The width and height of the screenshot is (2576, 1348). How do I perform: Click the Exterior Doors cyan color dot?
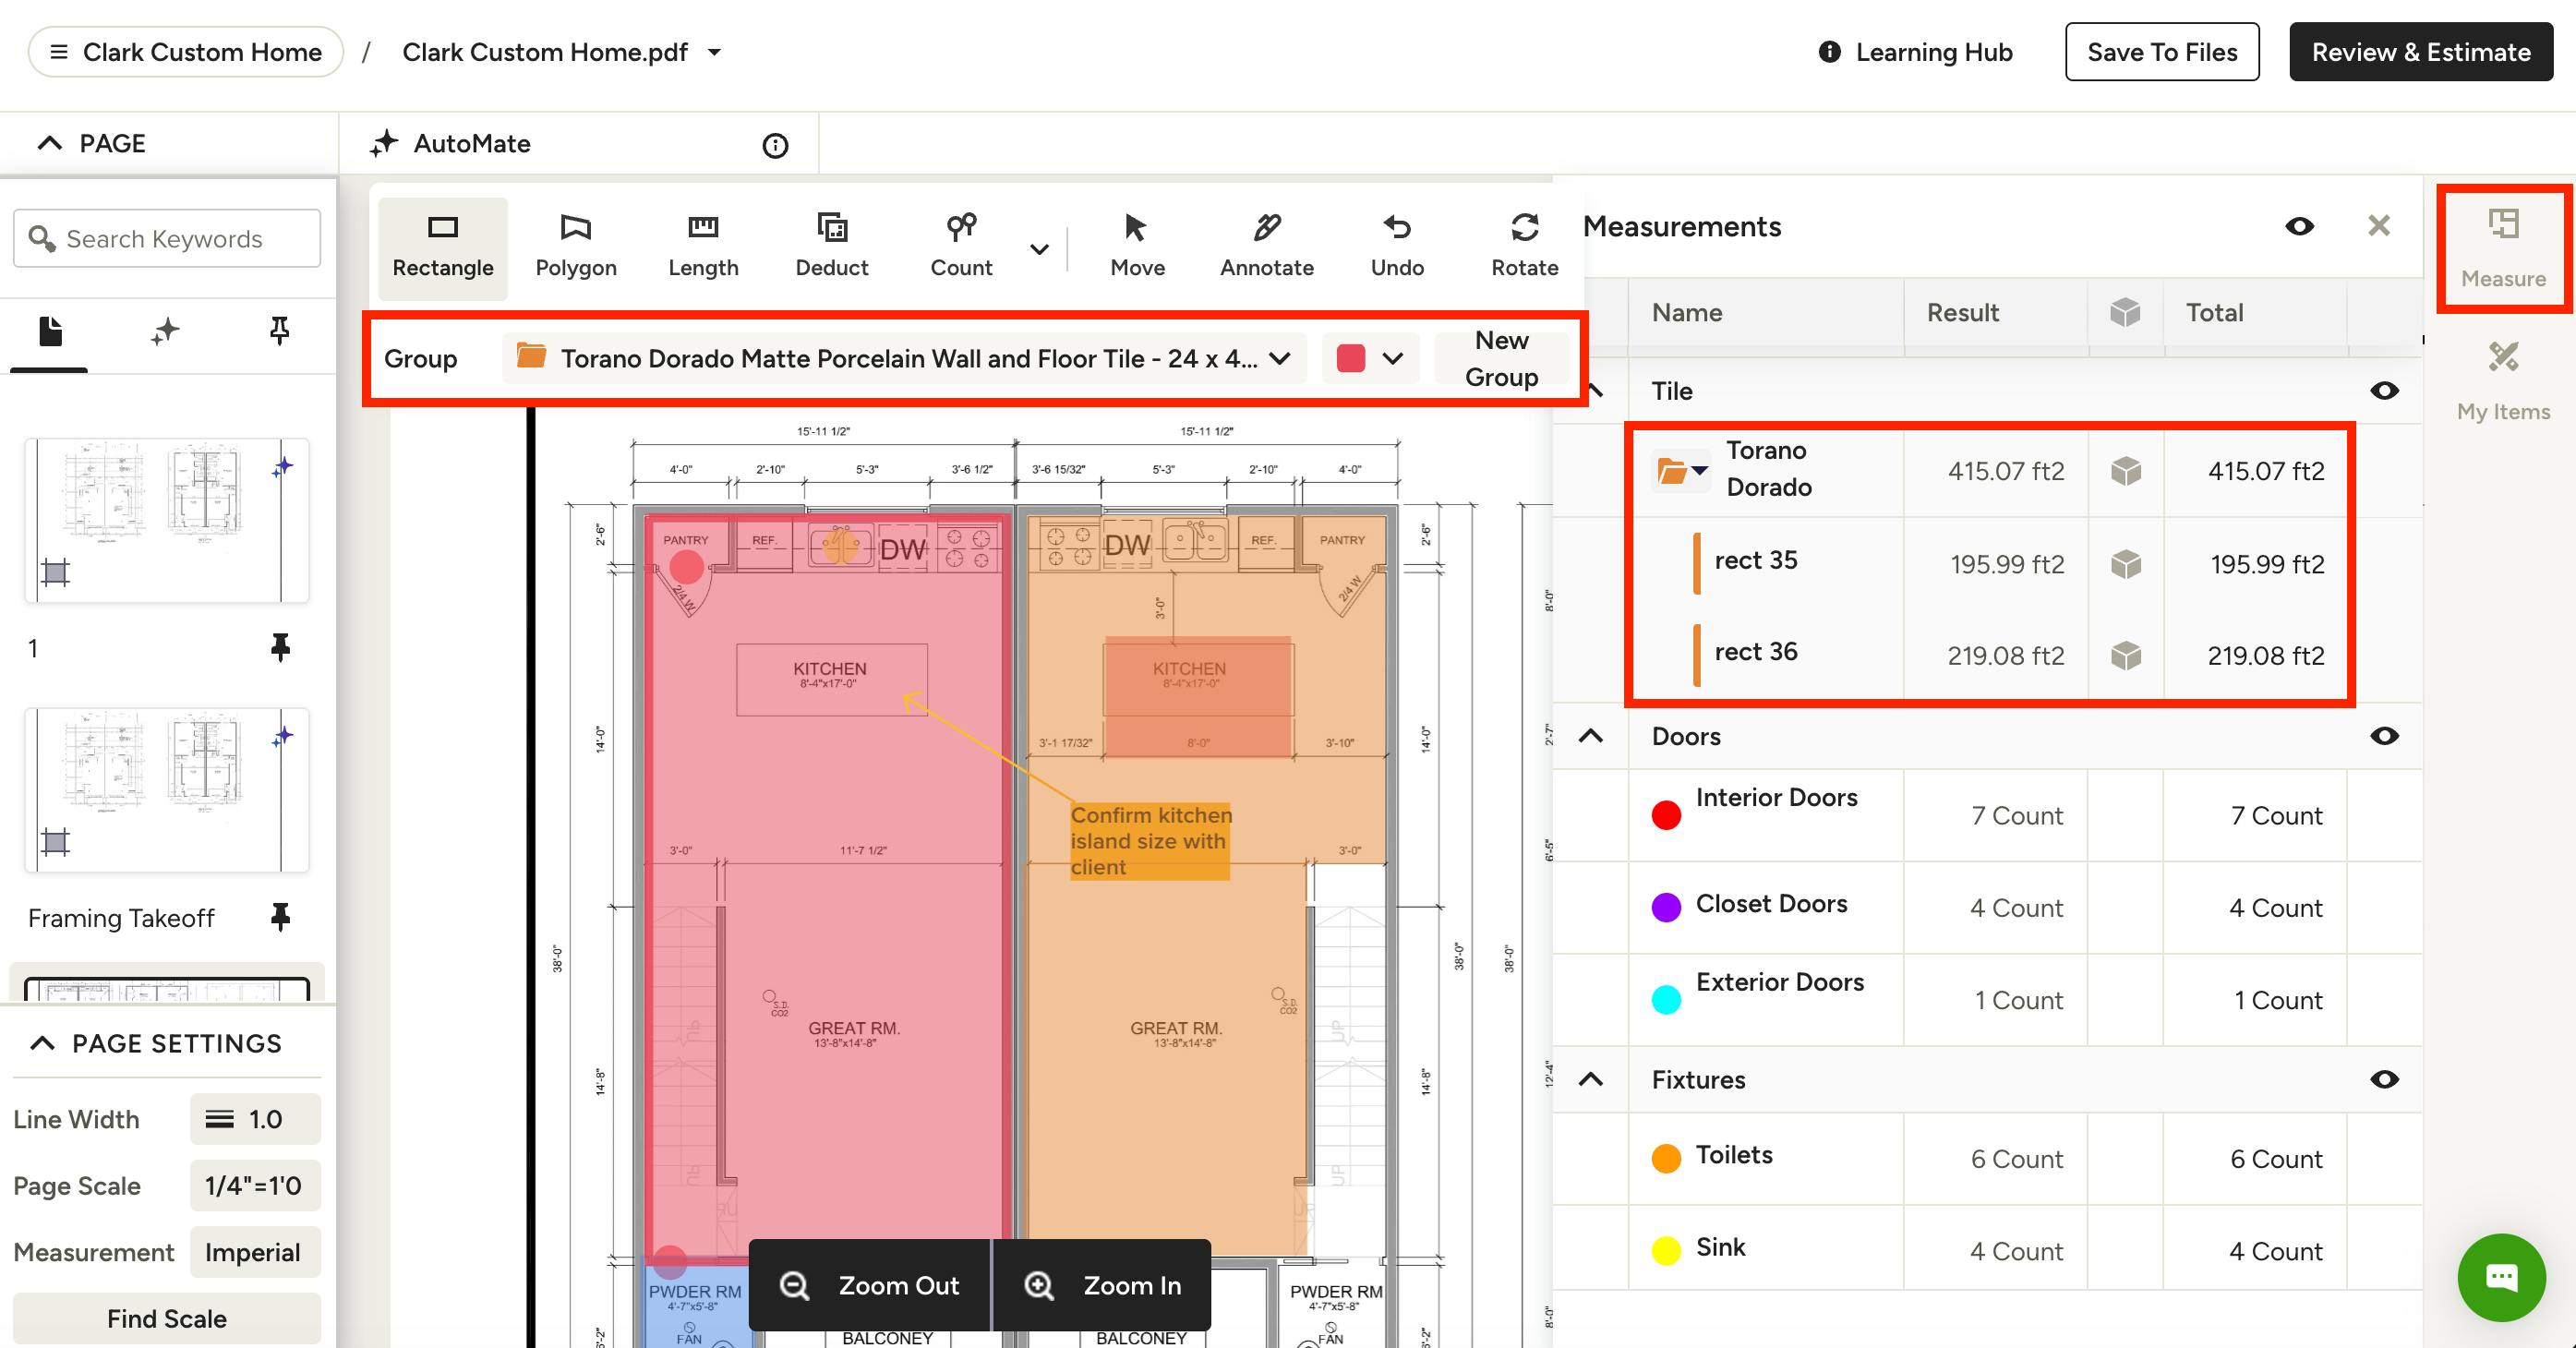pyautogui.click(x=1666, y=1000)
